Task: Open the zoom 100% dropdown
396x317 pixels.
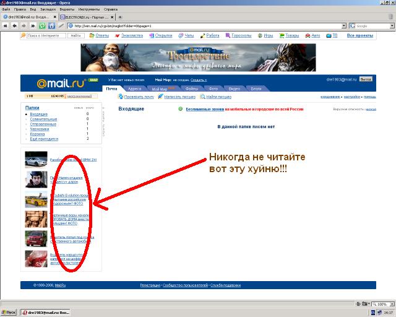Action: click(392, 304)
